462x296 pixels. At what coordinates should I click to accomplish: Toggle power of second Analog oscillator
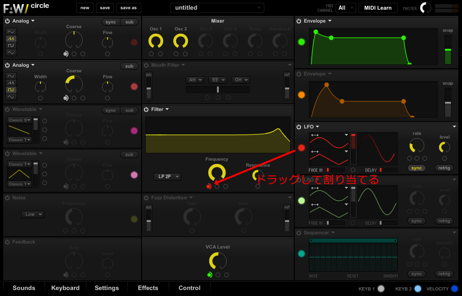pyautogui.click(x=7, y=65)
